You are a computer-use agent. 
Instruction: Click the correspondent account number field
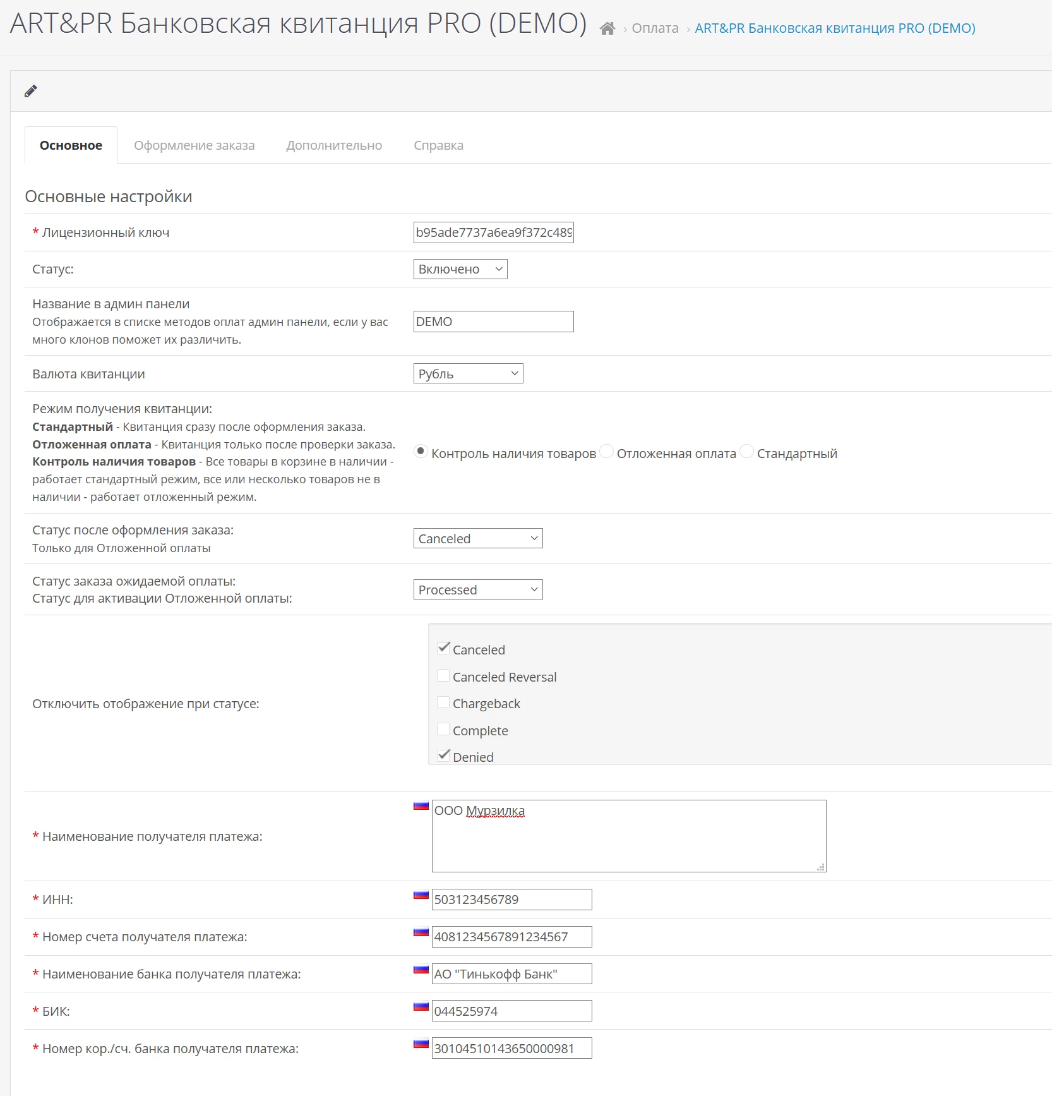click(x=512, y=1048)
